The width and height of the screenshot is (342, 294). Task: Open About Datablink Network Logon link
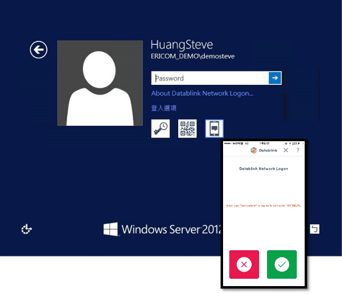(x=202, y=93)
